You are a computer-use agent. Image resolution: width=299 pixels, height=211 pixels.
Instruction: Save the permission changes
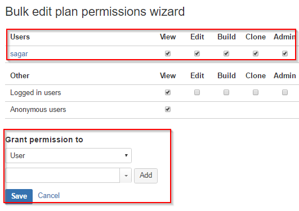pyautogui.click(x=19, y=196)
